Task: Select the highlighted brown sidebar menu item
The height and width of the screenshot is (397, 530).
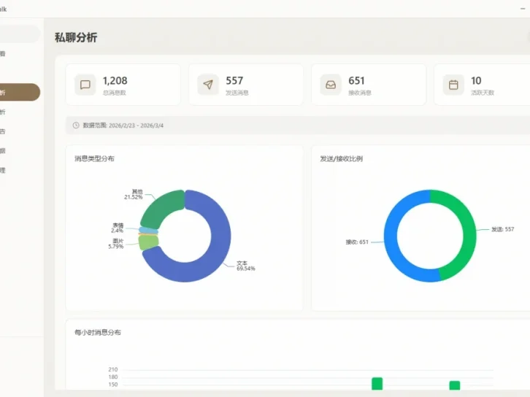Action: (20, 92)
